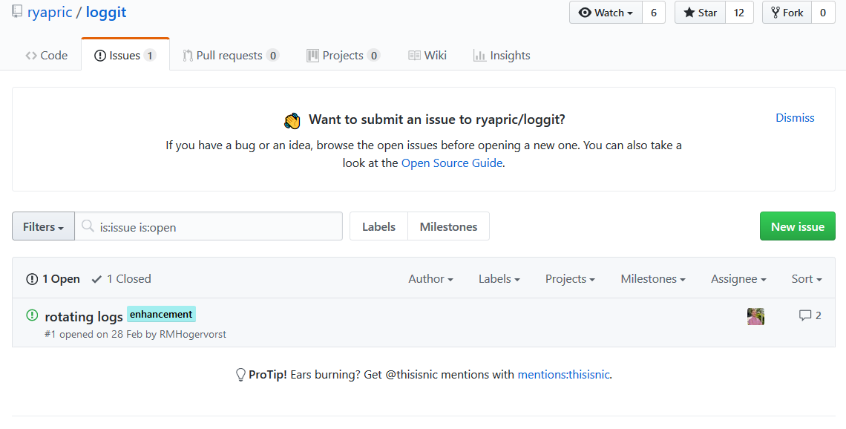Expand the Author filter dropdown

(430, 279)
